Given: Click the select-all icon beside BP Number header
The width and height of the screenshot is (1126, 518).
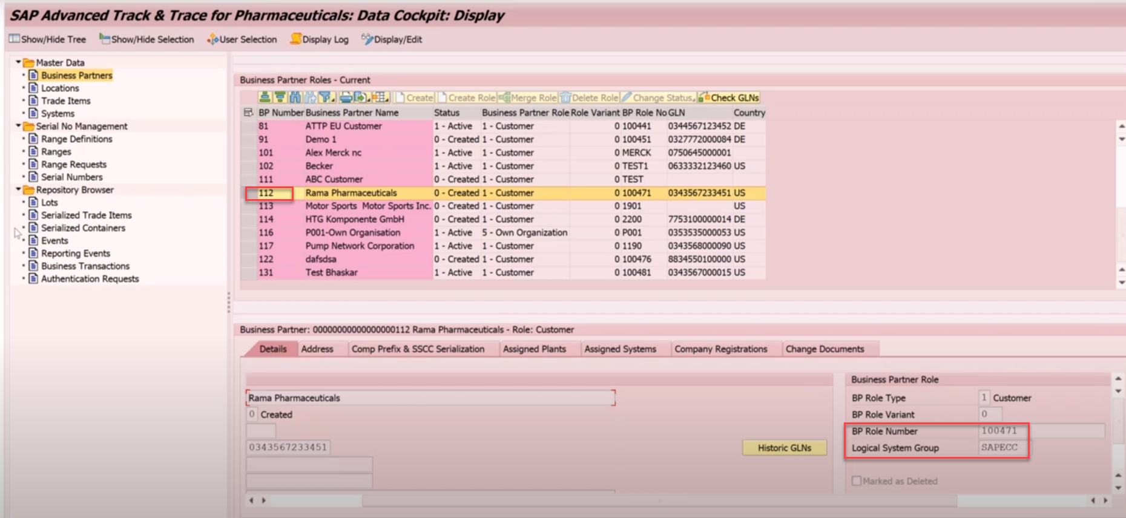Looking at the screenshot, I should (x=248, y=113).
